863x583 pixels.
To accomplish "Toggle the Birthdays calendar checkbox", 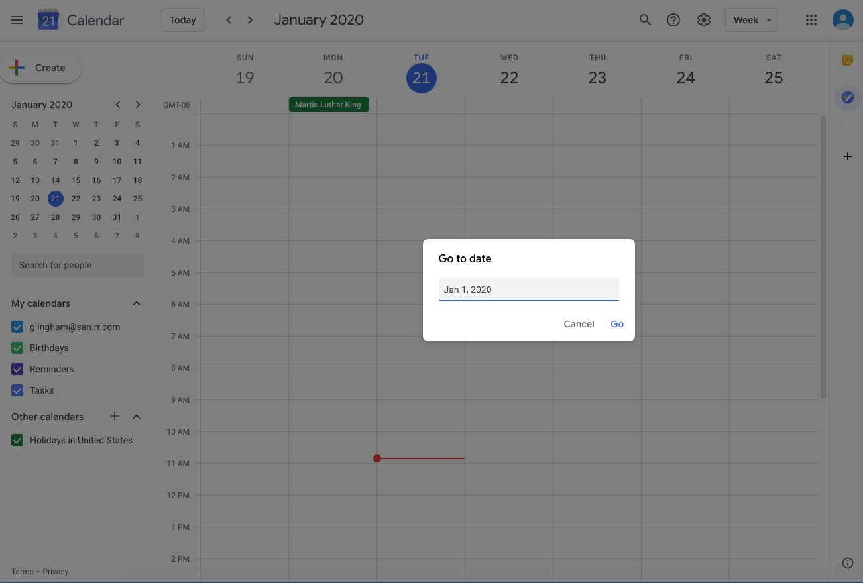I will pyautogui.click(x=17, y=348).
